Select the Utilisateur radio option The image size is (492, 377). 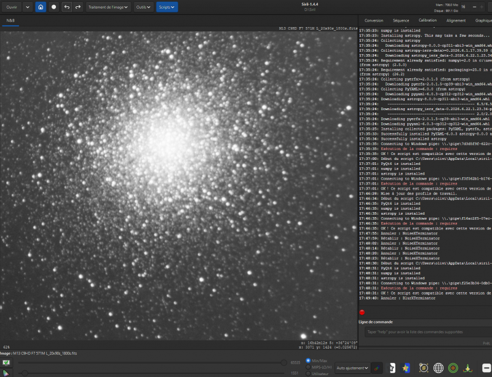[308, 373]
